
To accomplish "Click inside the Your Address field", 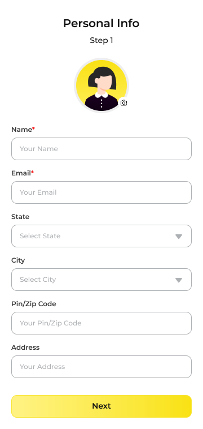I will [101, 367].
